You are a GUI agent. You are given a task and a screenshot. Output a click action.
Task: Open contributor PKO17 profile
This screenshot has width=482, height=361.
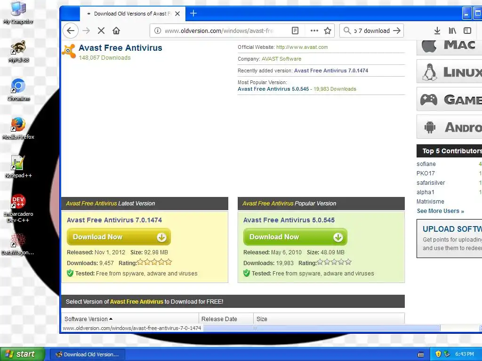[x=426, y=173]
